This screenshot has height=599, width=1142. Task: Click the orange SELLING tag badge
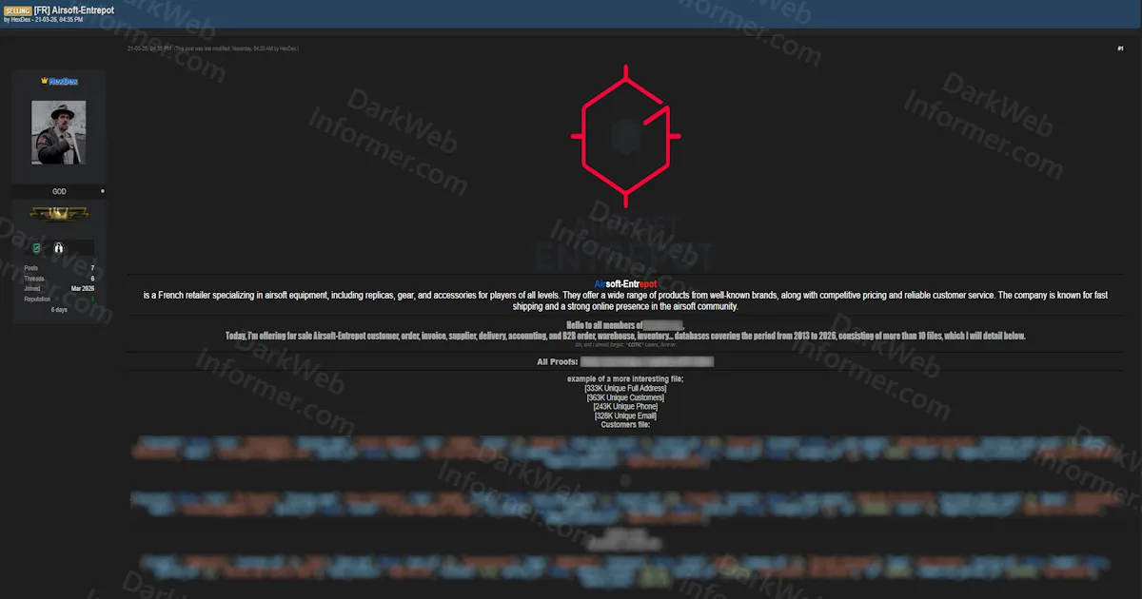click(17, 10)
